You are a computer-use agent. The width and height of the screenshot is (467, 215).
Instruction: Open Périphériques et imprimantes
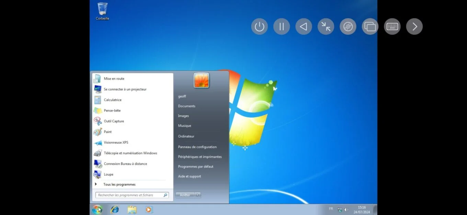click(200, 157)
